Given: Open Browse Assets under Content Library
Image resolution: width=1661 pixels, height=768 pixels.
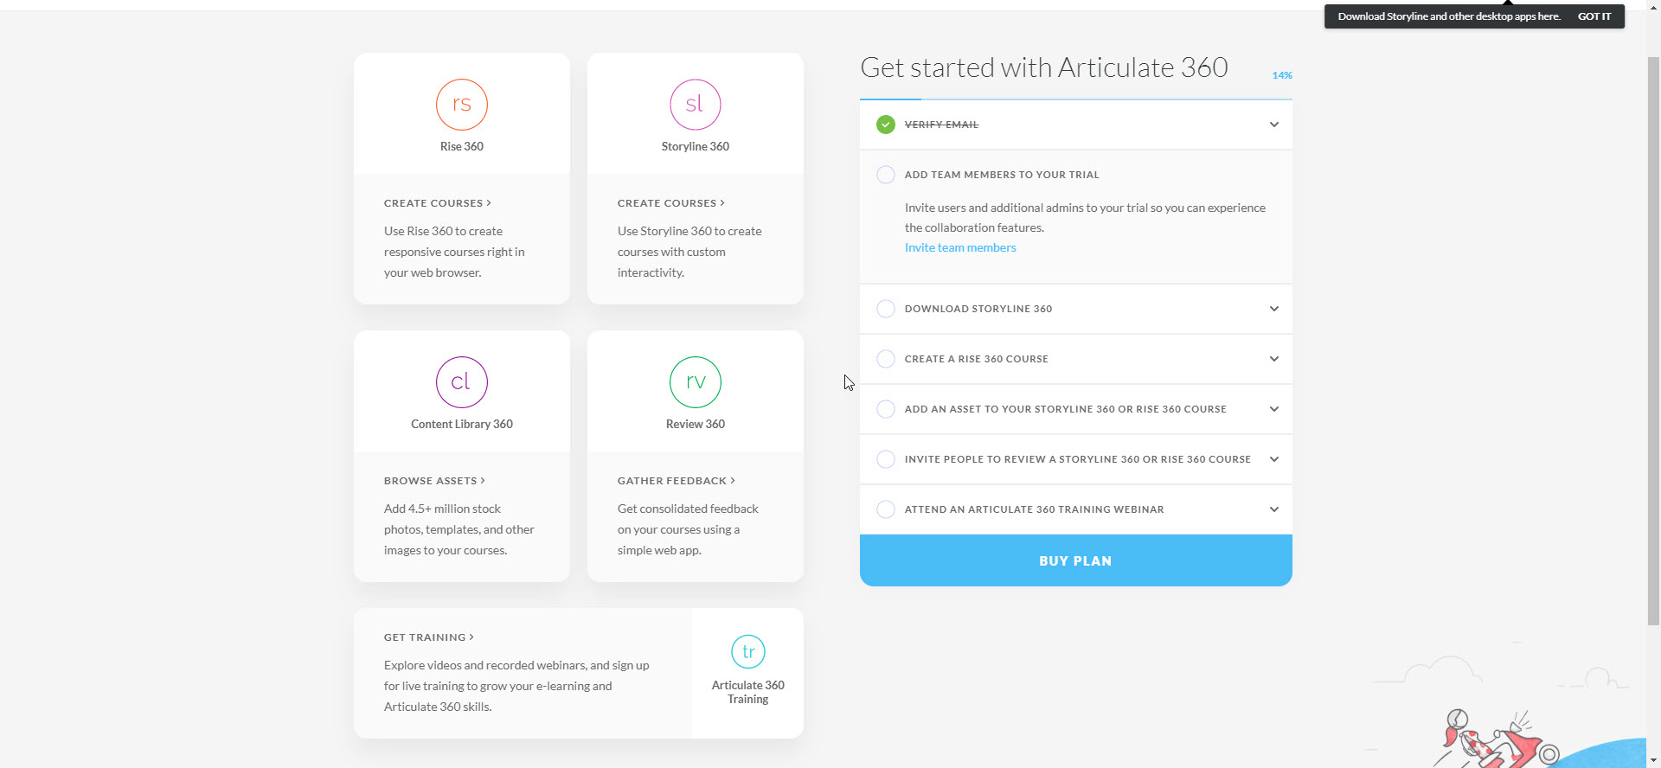Looking at the screenshot, I should click(434, 481).
